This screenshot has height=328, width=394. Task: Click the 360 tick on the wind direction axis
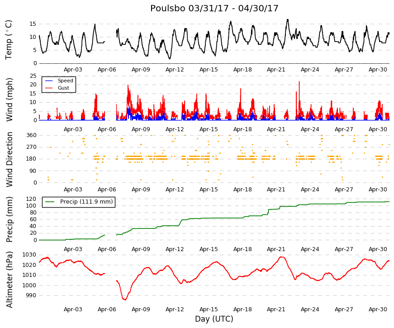[x=31, y=135]
